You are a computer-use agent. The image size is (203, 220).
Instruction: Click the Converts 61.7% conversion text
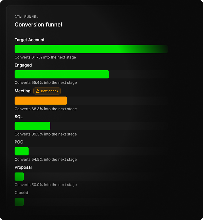tap(45, 57)
